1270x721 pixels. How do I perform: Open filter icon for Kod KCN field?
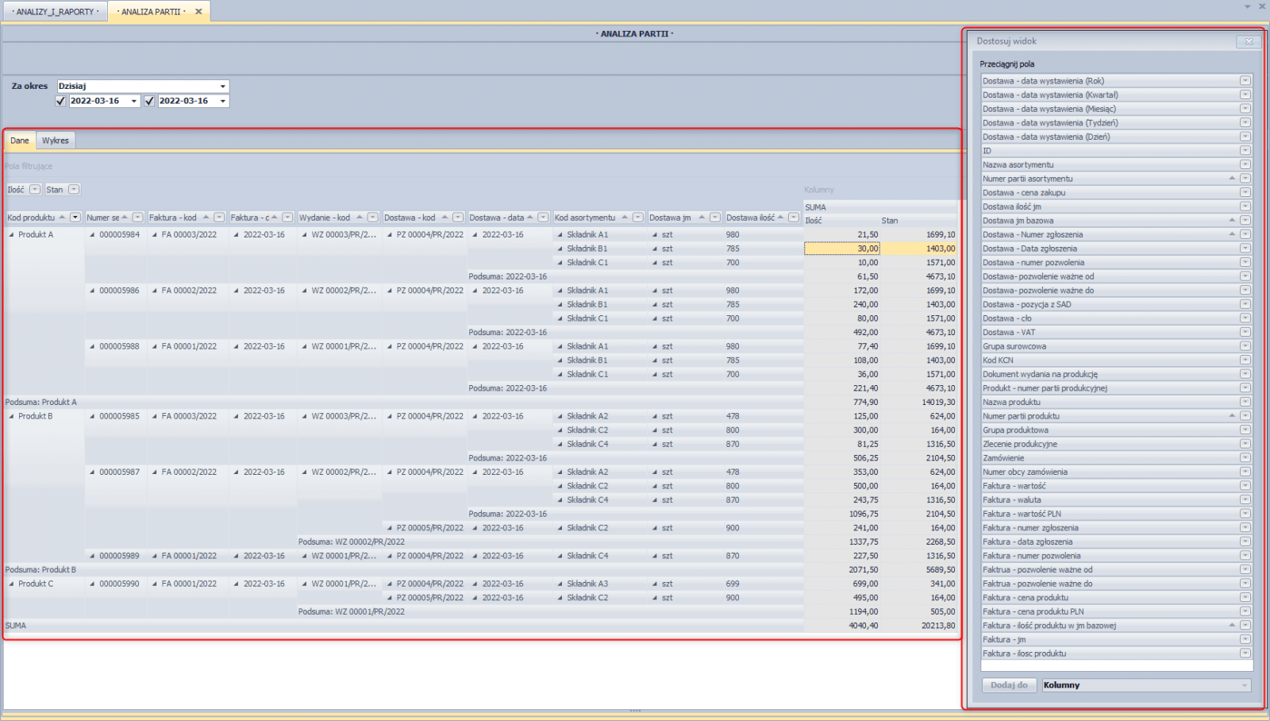coord(1245,360)
